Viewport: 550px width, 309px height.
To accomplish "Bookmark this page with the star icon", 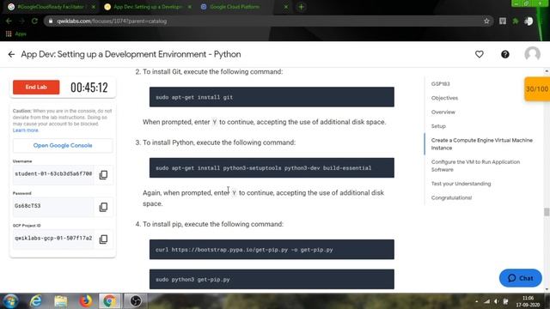I will click(486, 21).
